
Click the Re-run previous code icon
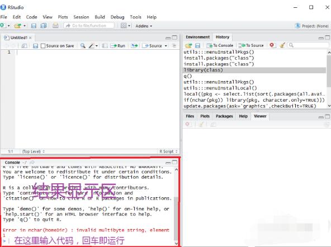point(134,46)
